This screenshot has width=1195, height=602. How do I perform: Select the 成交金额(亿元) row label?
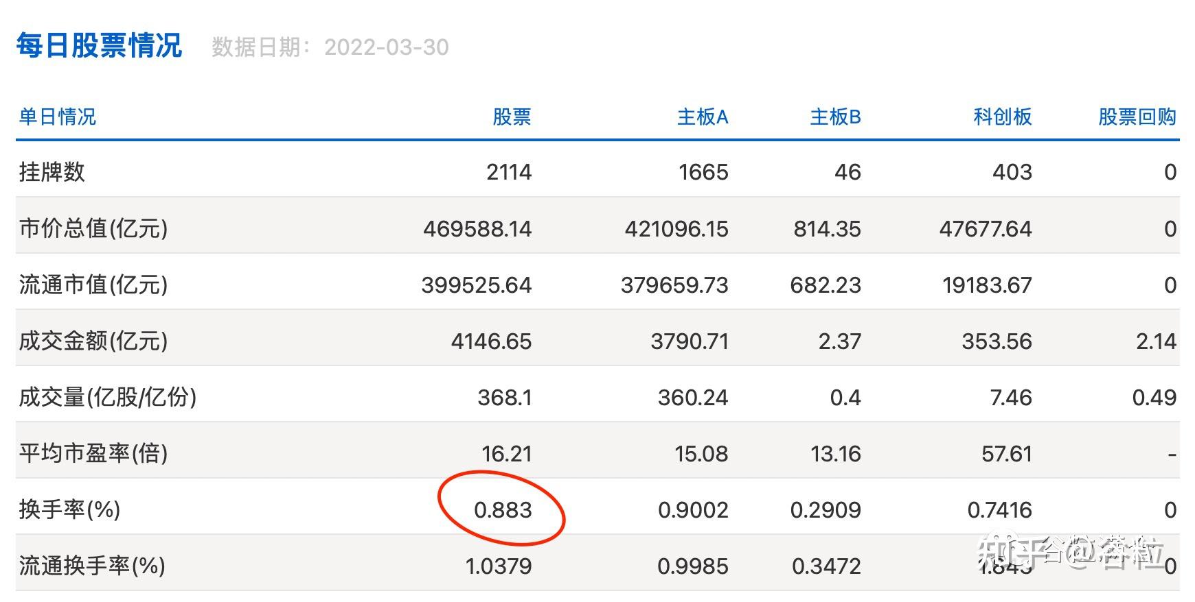click(x=93, y=341)
